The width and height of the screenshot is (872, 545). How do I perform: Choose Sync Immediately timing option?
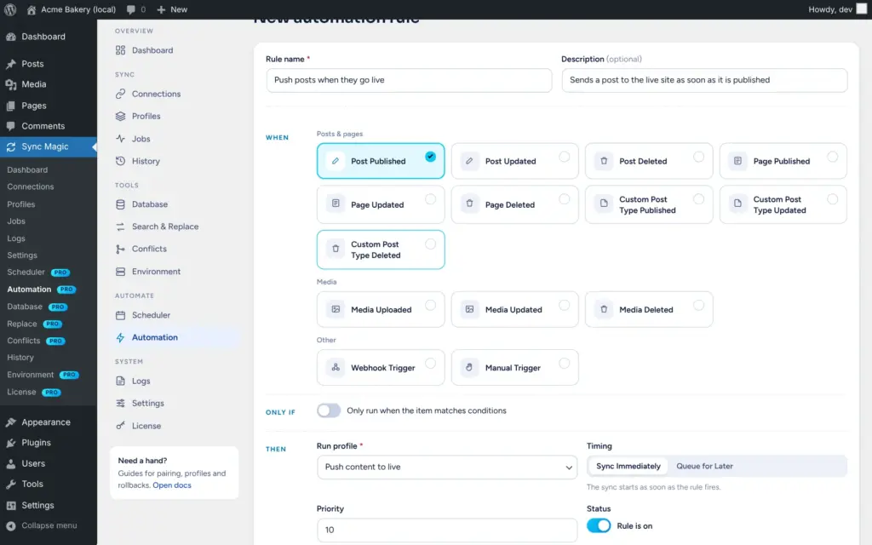(x=628, y=466)
